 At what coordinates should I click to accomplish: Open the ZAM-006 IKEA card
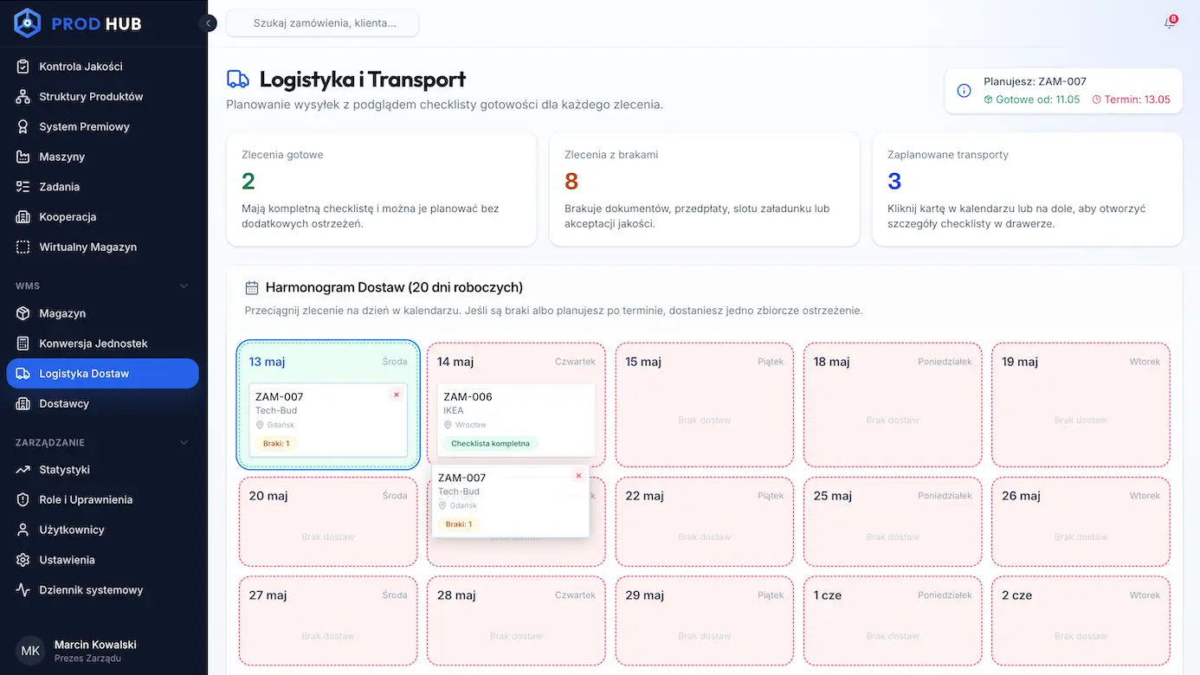pyautogui.click(x=516, y=420)
